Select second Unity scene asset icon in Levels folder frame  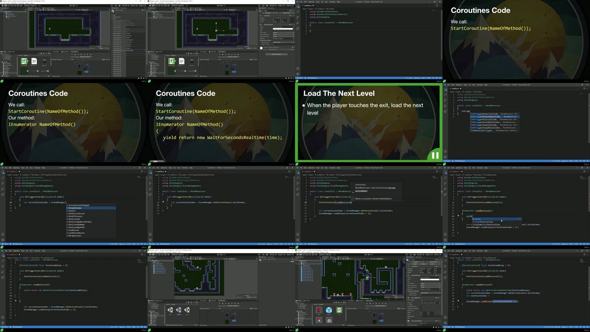[178, 310]
